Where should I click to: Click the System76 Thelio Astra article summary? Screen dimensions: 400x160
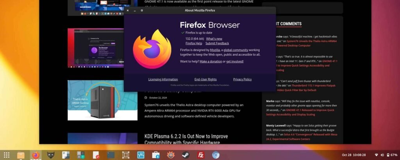pos(194,110)
